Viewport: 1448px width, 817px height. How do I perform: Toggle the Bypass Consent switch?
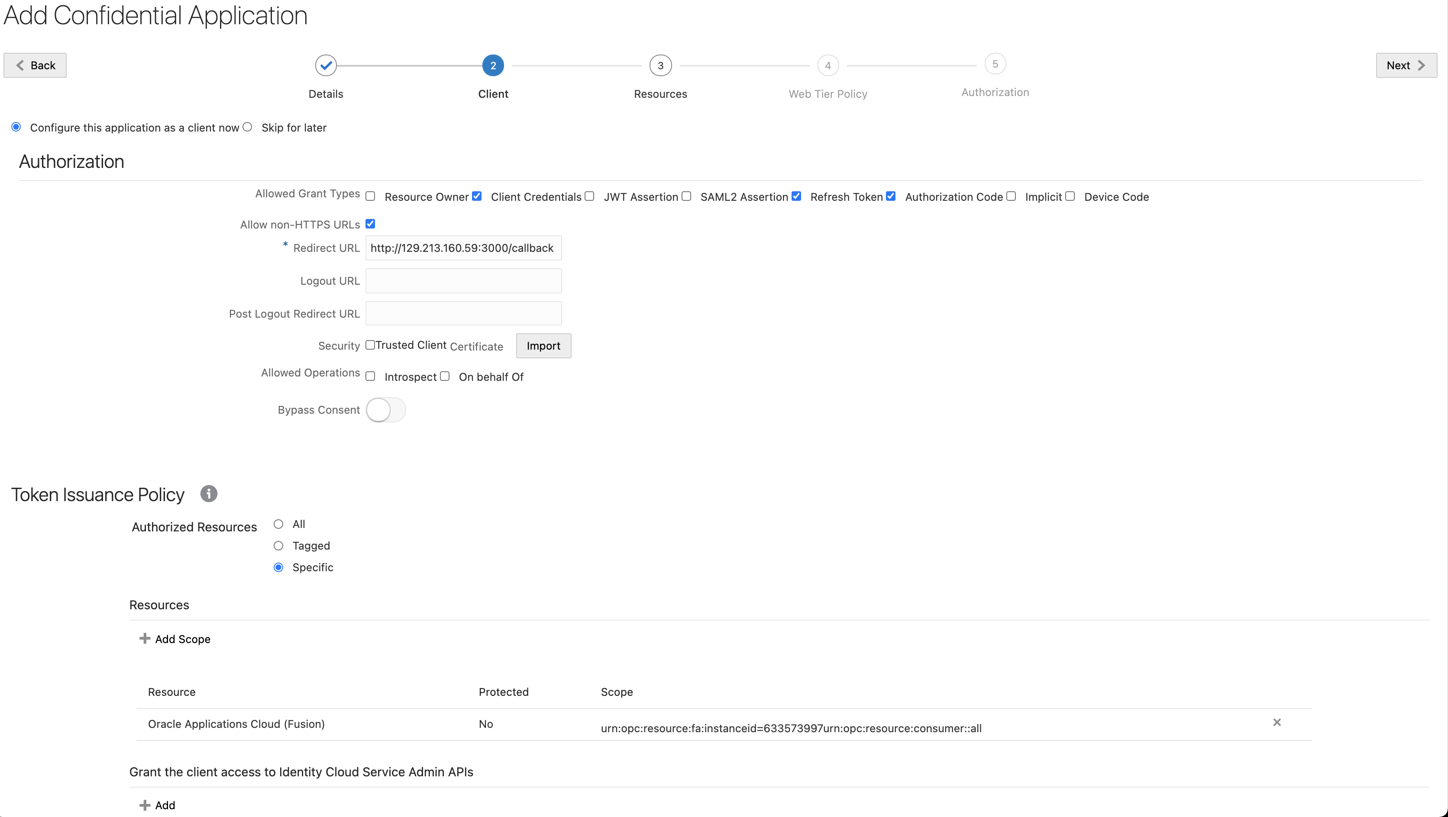(x=386, y=410)
